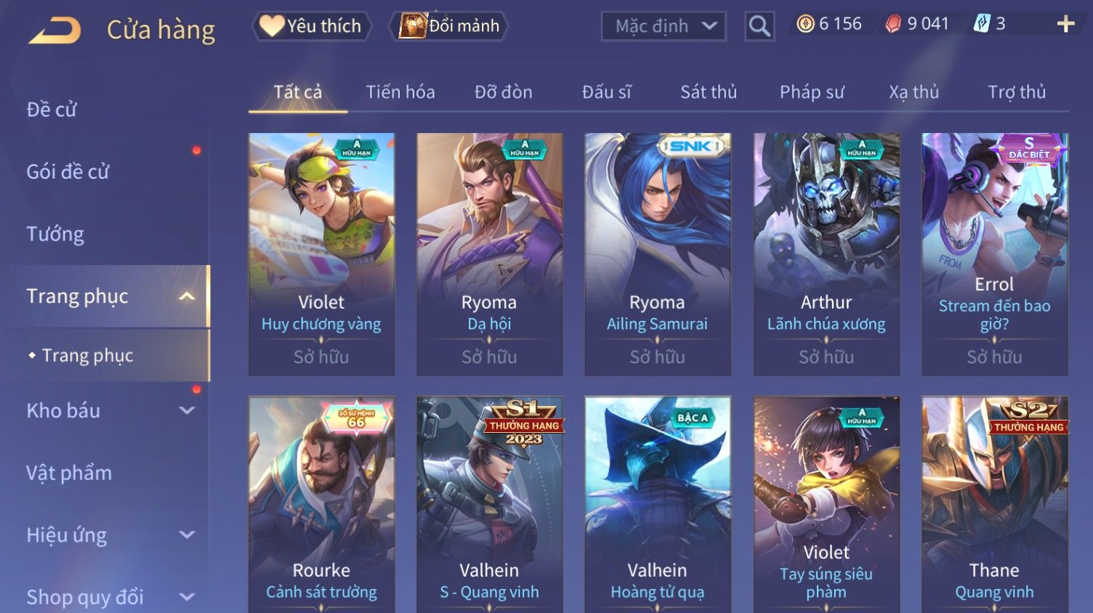The image size is (1093, 613).
Task: Collapse the Trang phục section chevron
Action: [x=187, y=296]
